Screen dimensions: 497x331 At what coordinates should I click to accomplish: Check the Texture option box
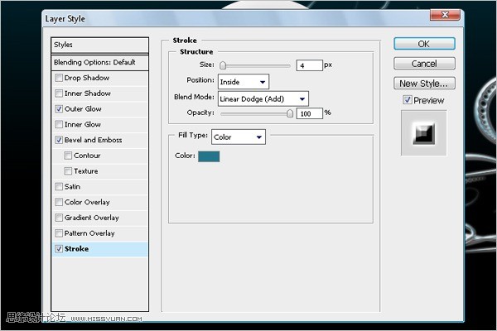[x=68, y=171]
